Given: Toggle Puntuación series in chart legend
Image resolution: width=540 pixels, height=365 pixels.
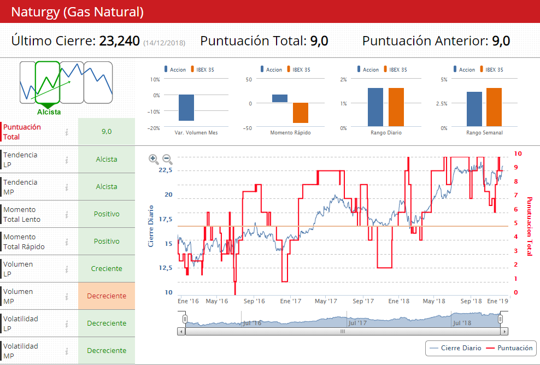Looking at the screenshot, I should pyautogui.click(x=509, y=348).
